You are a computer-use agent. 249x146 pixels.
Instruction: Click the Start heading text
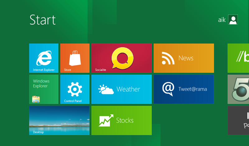click(43, 20)
